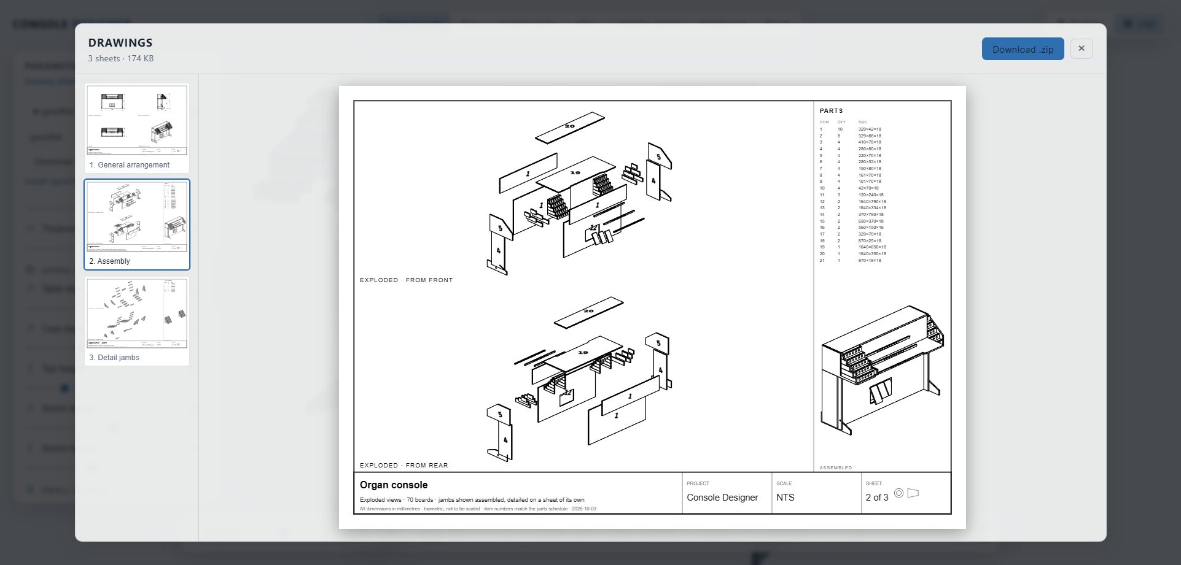This screenshot has height=565, width=1181.
Task: Click the 42×70×18 size for item 10
Action: click(x=868, y=188)
